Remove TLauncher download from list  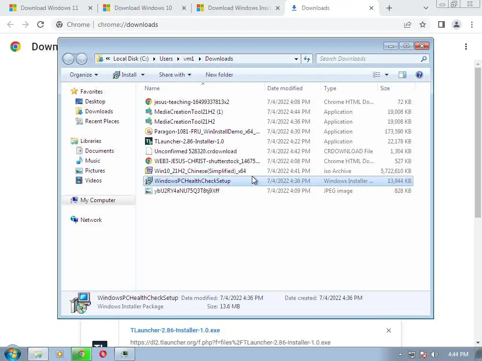point(388,330)
